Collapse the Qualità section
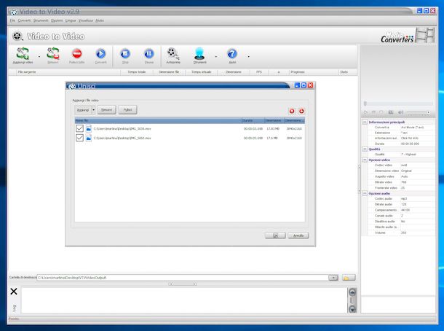The image size is (444, 331). [x=365, y=149]
